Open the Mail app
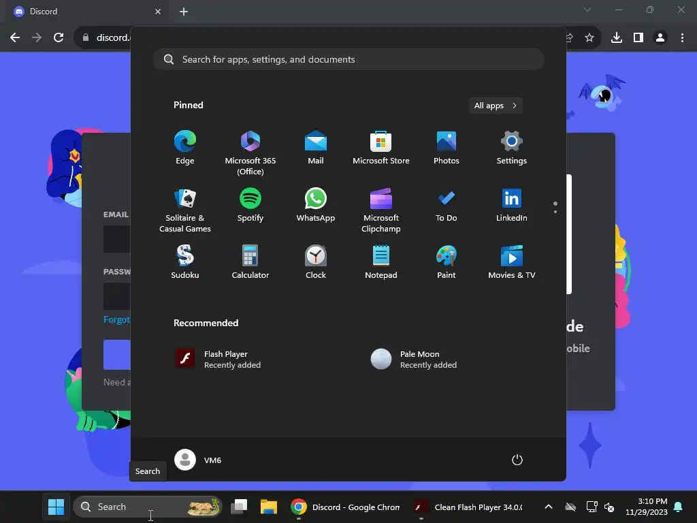 pyautogui.click(x=316, y=148)
